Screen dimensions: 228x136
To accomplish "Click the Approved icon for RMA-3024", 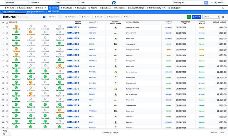I will click(16, 38).
